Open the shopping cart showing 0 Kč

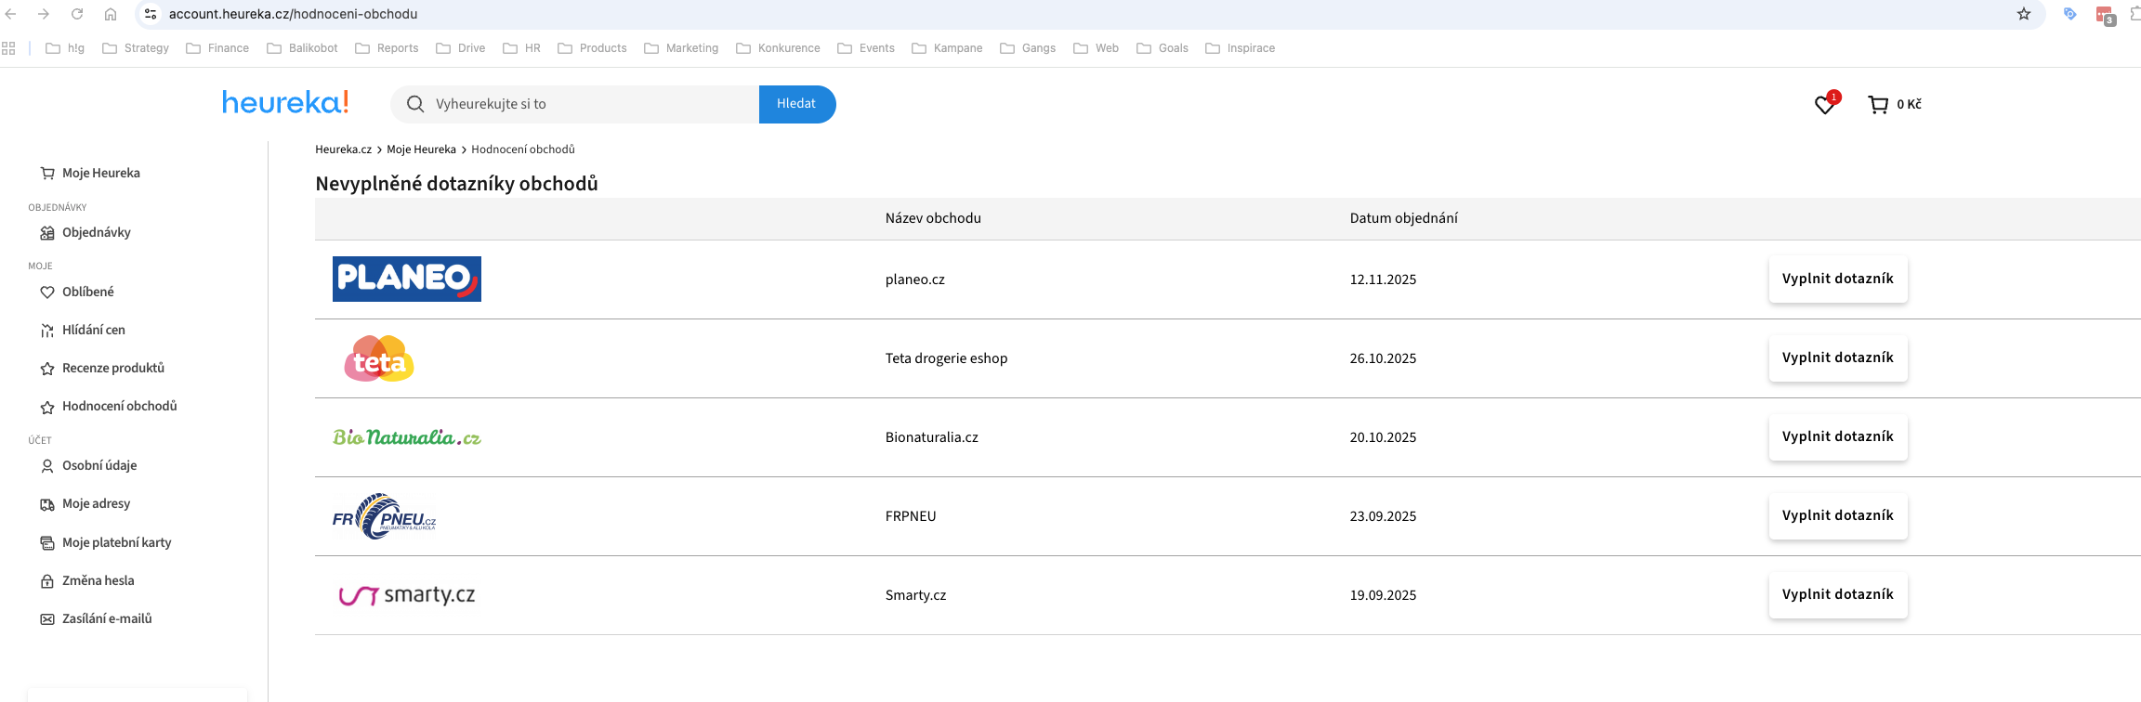click(x=1894, y=105)
